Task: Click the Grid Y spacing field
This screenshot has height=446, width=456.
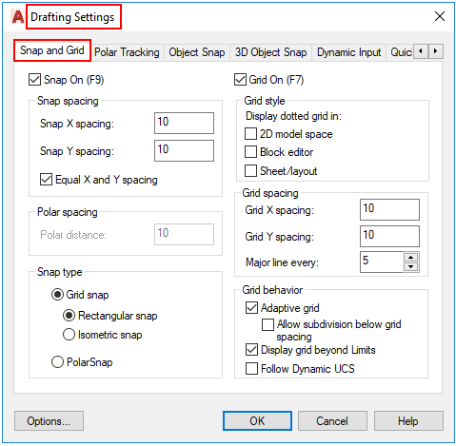Action: tap(389, 236)
